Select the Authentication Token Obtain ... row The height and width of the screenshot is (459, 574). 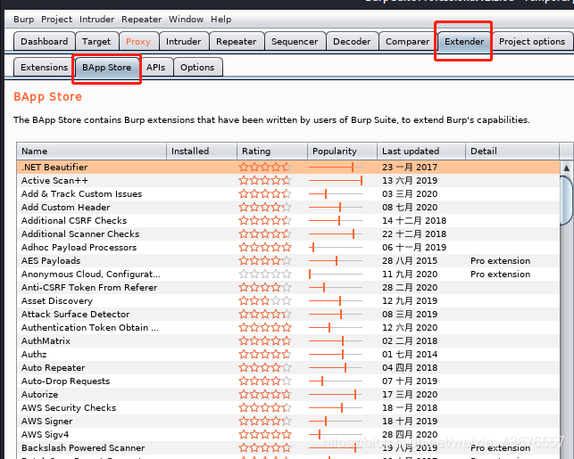tap(288, 327)
